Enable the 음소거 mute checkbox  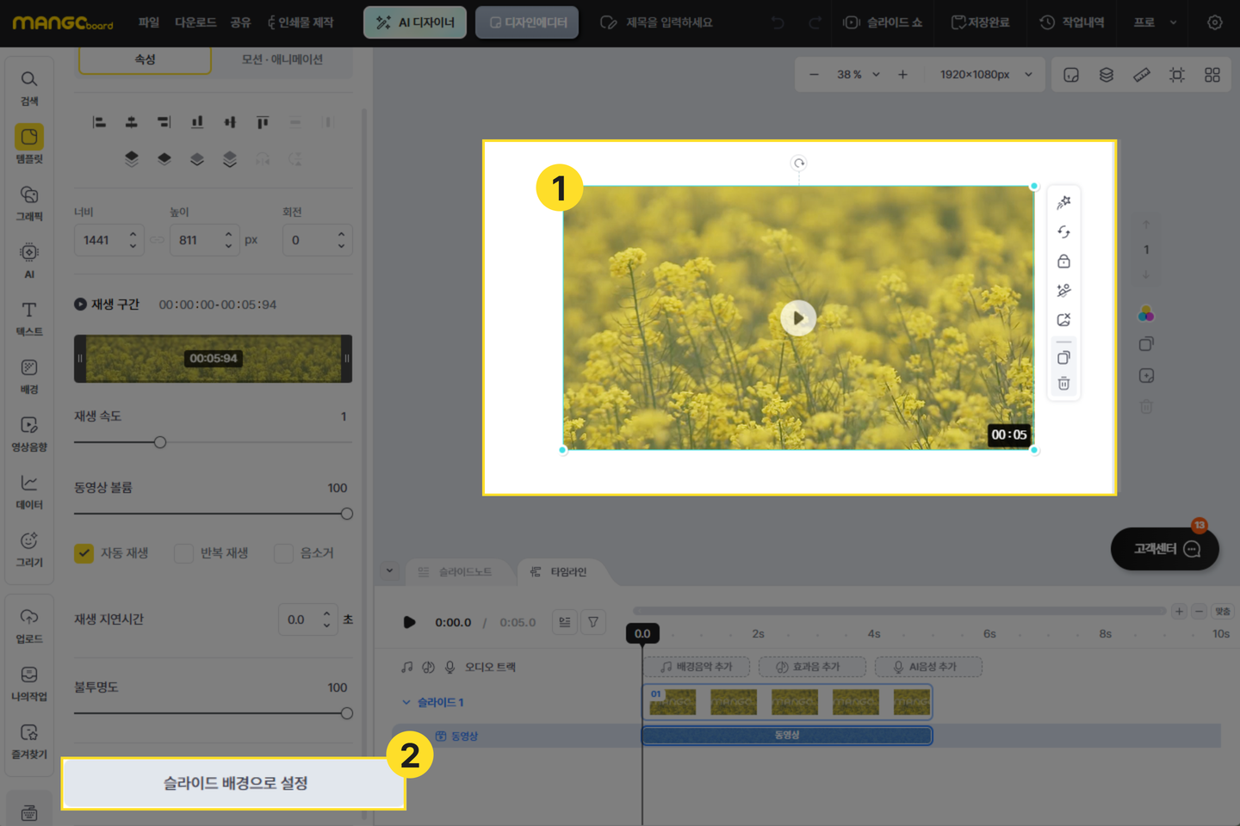pyautogui.click(x=283, y=553)
